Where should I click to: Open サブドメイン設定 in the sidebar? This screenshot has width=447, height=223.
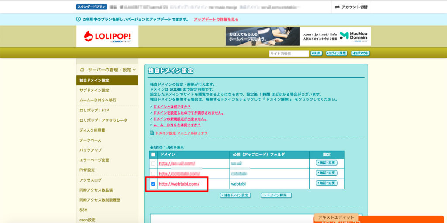pos(94,90)
